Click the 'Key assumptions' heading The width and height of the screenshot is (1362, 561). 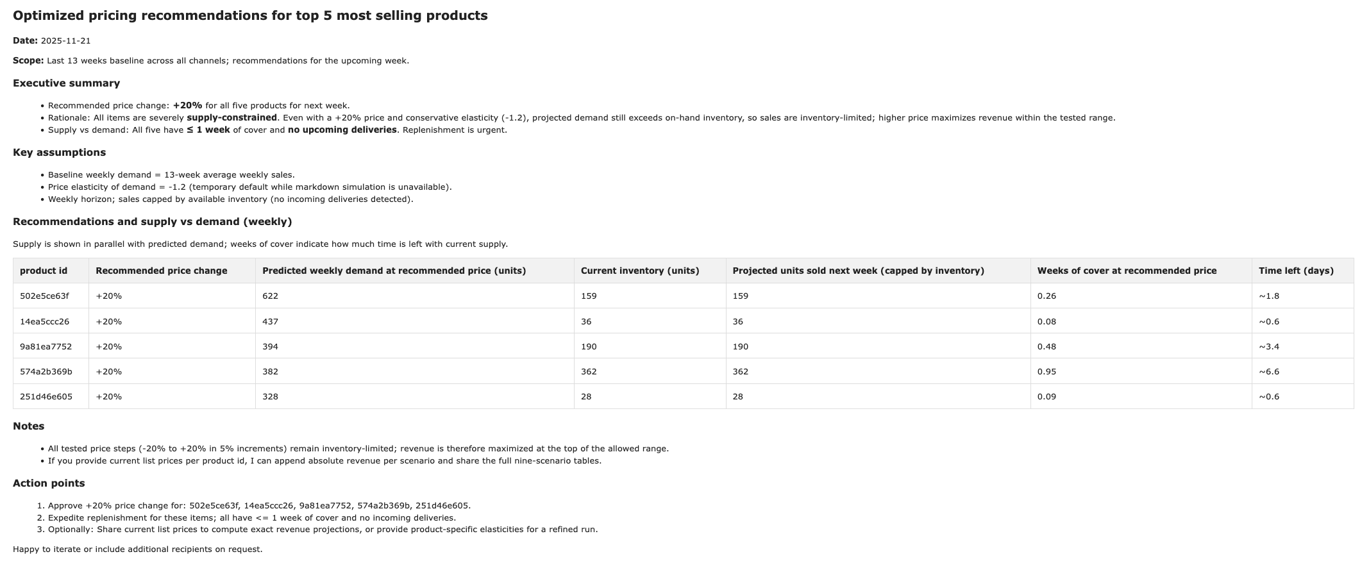[x=60, y=153]
